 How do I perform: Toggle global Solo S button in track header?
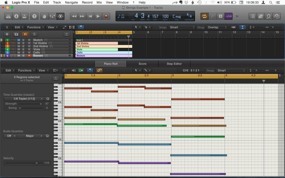coord(34,34)
